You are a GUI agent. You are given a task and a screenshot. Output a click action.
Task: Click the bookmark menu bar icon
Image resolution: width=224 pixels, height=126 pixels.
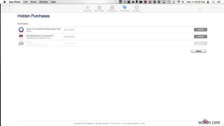[136, 2]
